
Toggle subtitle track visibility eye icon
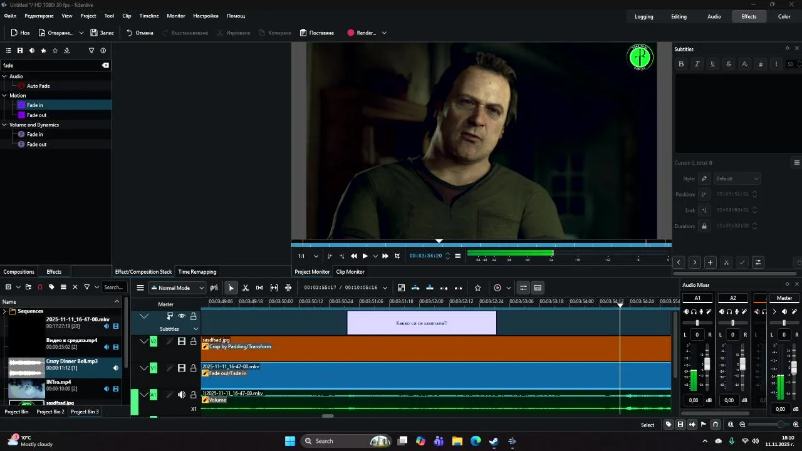pos(182,316)
